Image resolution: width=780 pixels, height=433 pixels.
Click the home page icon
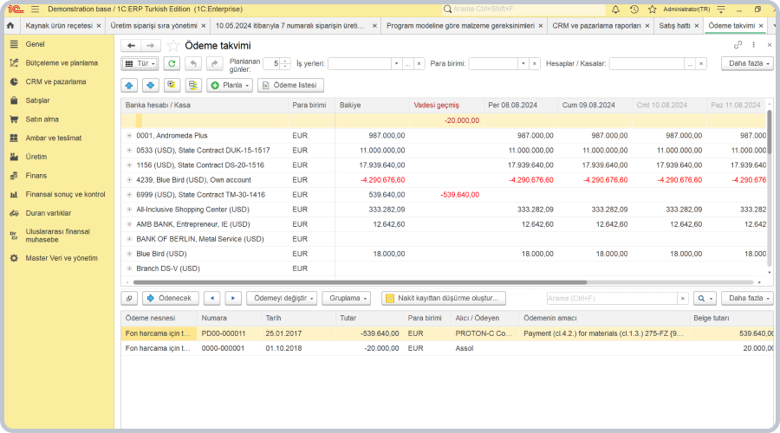point(10,26)
